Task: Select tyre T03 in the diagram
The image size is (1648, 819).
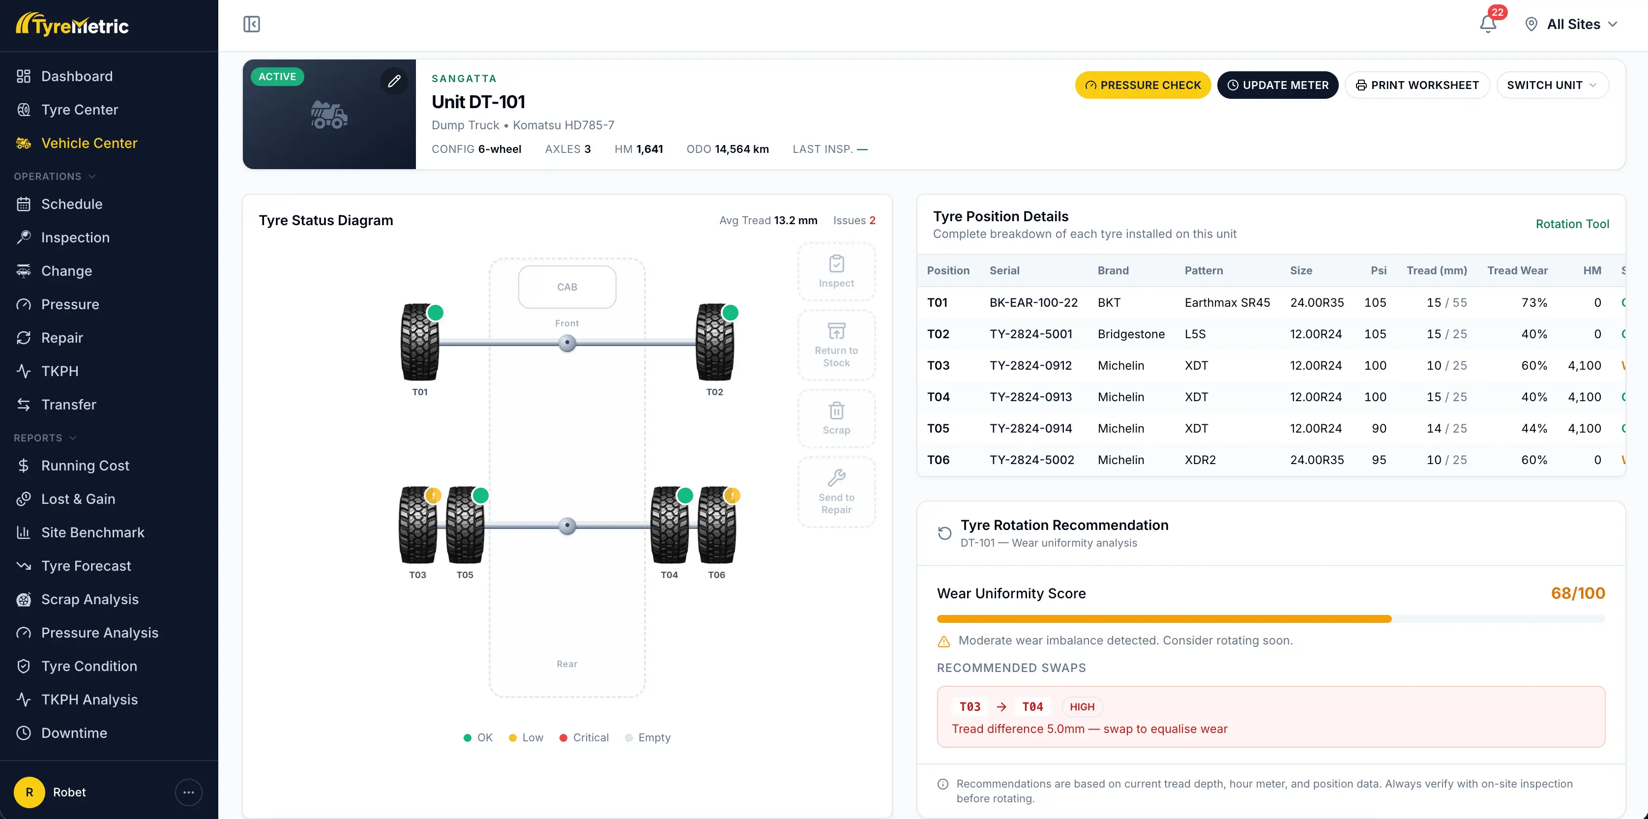Action: [x=418, y=525]
